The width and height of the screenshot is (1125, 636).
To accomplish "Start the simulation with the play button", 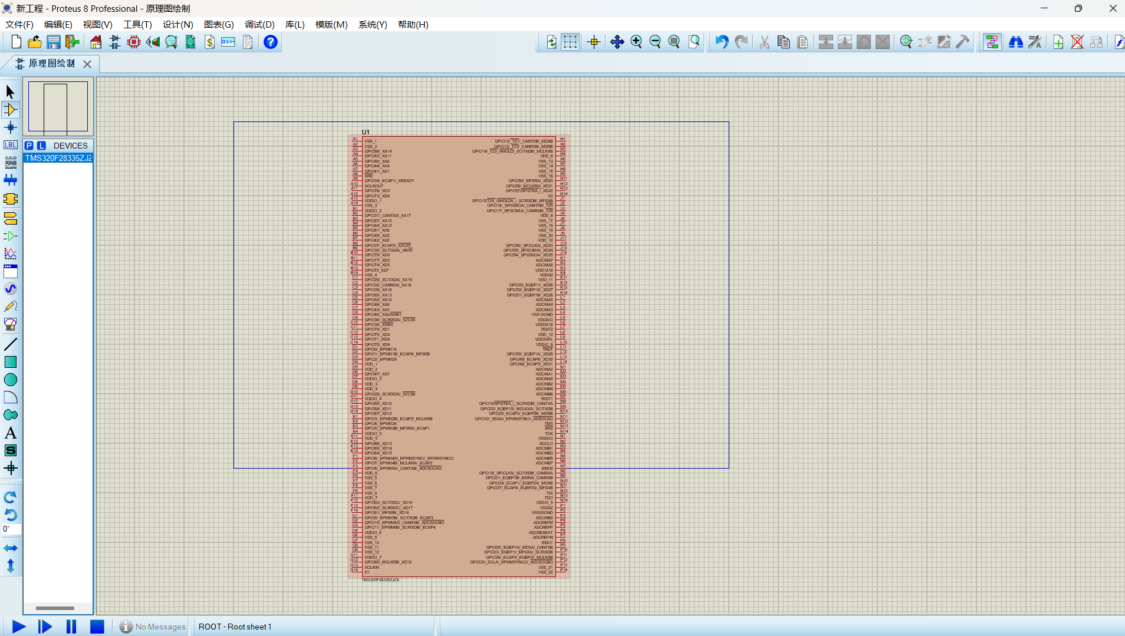I will click(x=19, y=627).
